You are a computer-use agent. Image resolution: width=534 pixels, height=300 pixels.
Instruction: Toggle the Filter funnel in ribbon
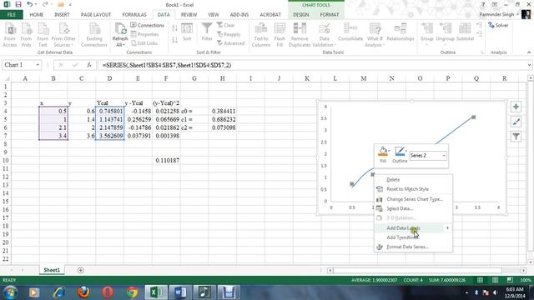click(x=207, y=32)
